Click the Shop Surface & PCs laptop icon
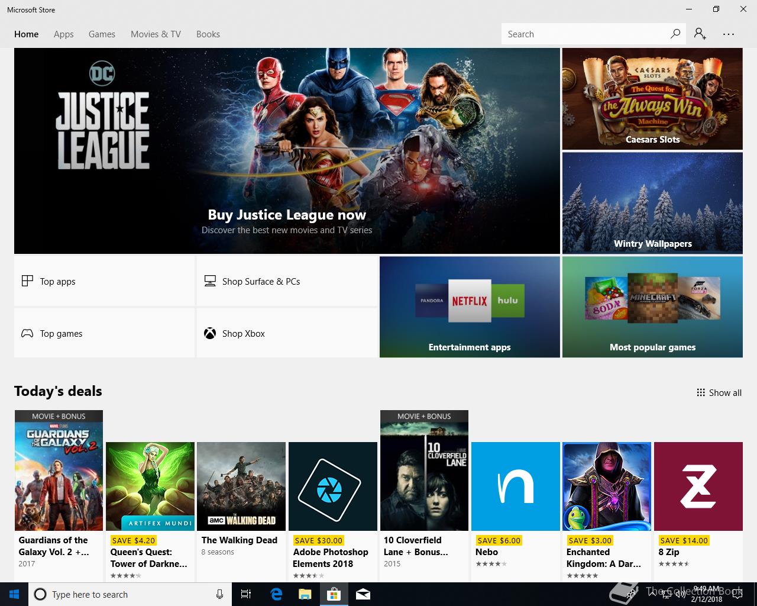757x606 pixels. [x=210, y=281]
